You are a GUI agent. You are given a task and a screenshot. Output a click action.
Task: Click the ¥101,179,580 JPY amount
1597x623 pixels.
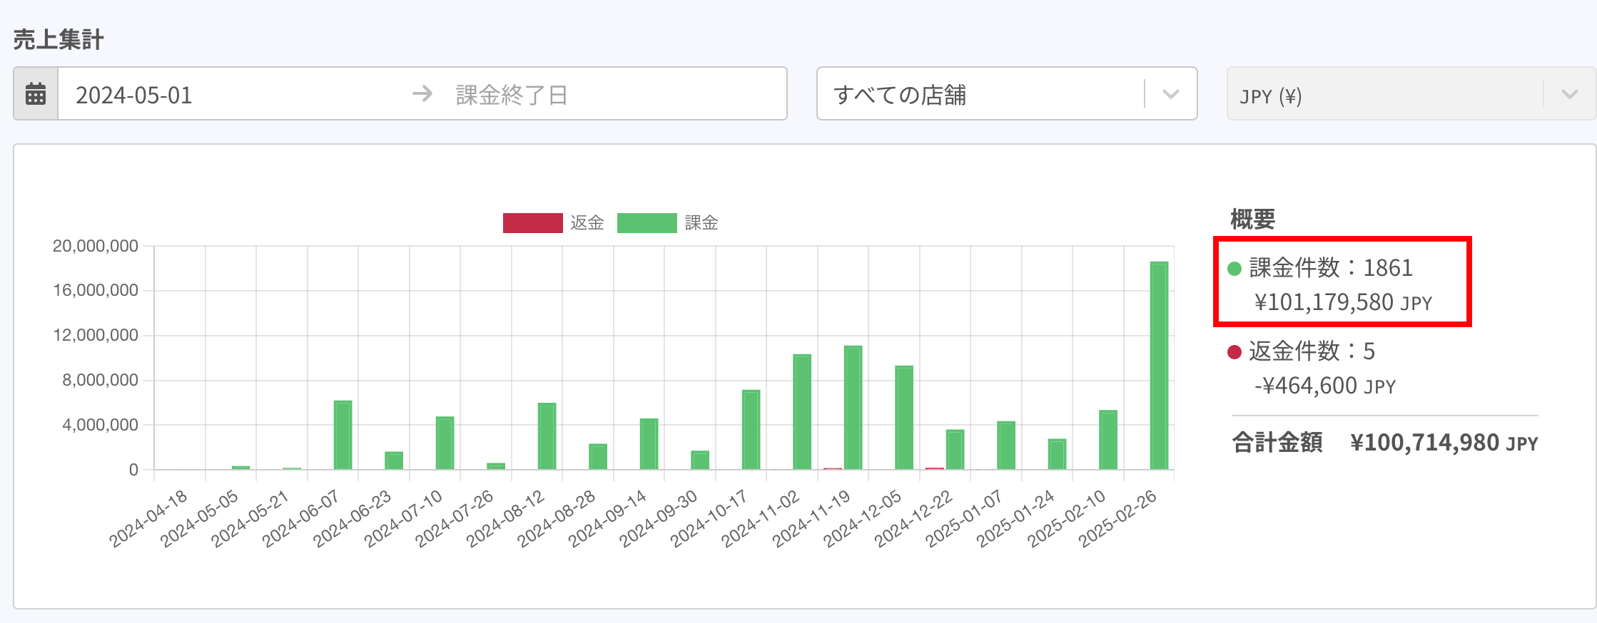click(1344, 302)
